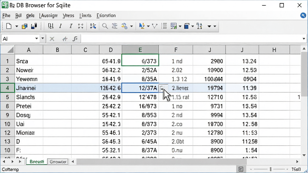Click the lined list toolbar icon
This screenshot has height=173, width=308.
pos(164,26)
